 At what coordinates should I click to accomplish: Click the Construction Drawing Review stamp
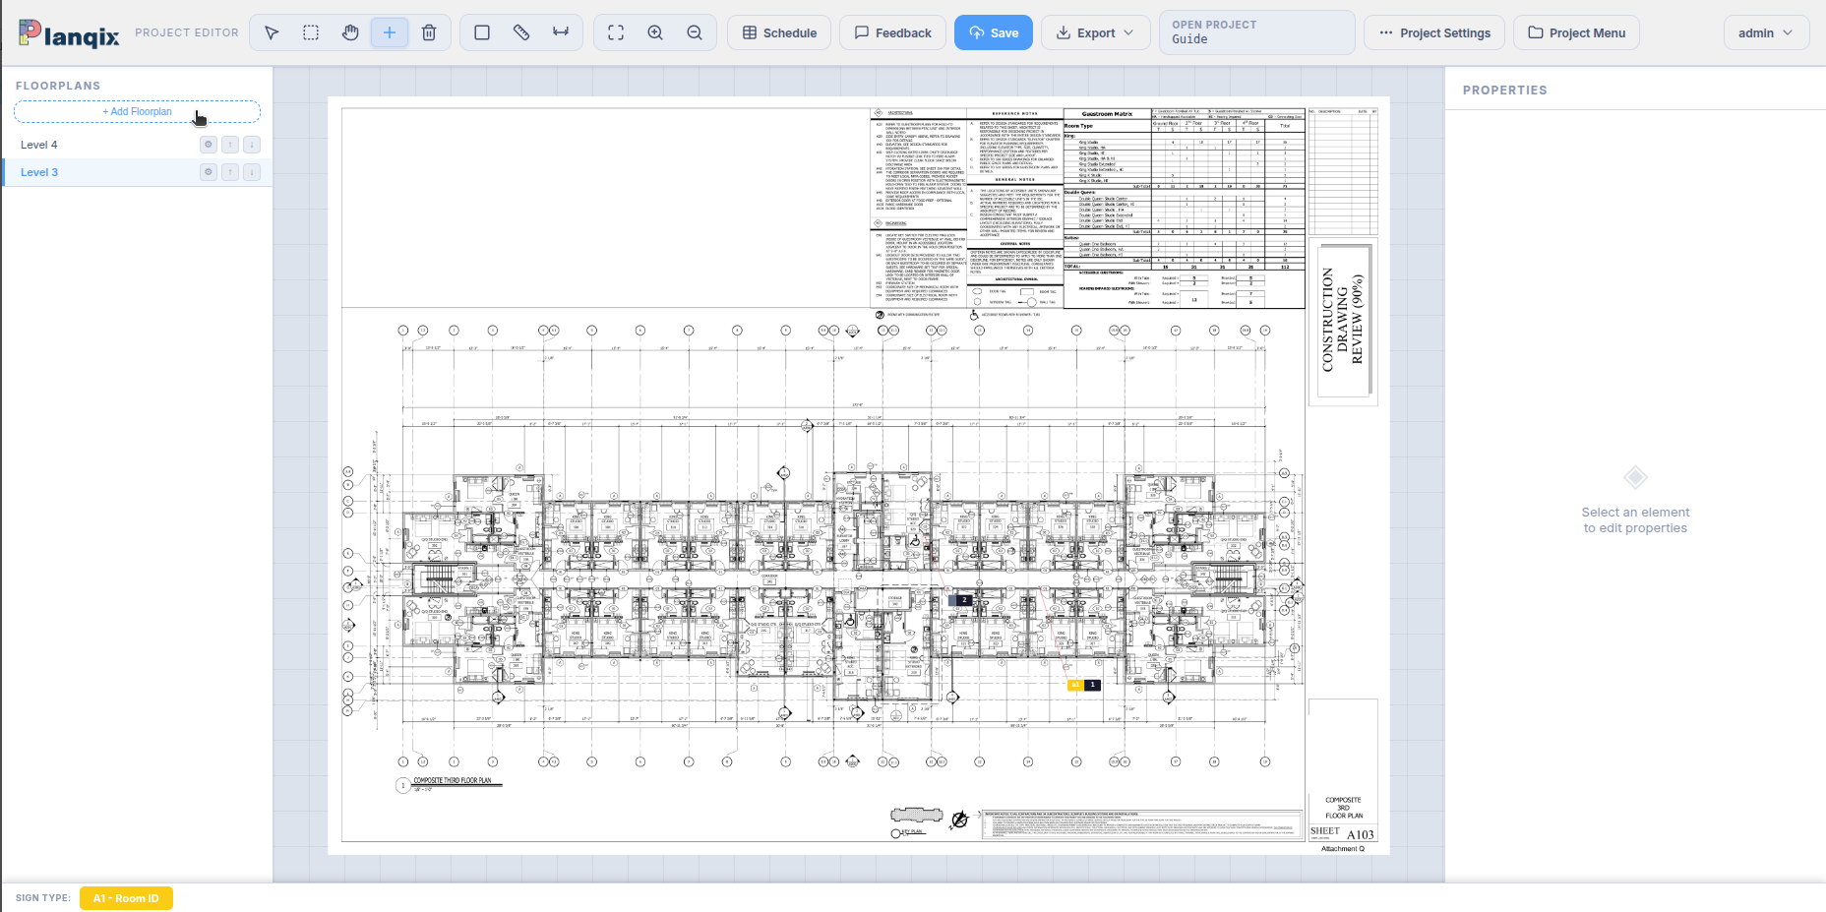[1343, 321]
